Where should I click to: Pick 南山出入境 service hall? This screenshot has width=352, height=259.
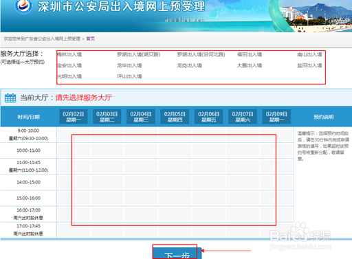[309, 54]
